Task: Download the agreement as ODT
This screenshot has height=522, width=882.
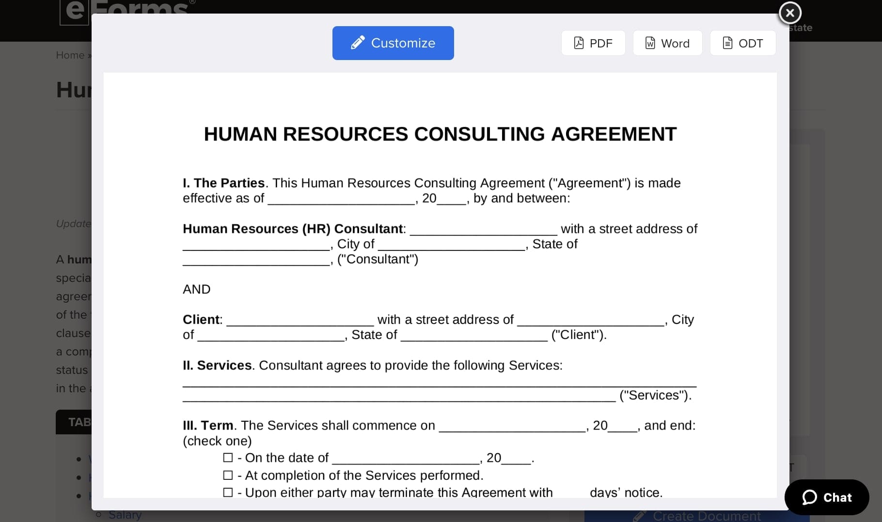Action: pos(742,43)
